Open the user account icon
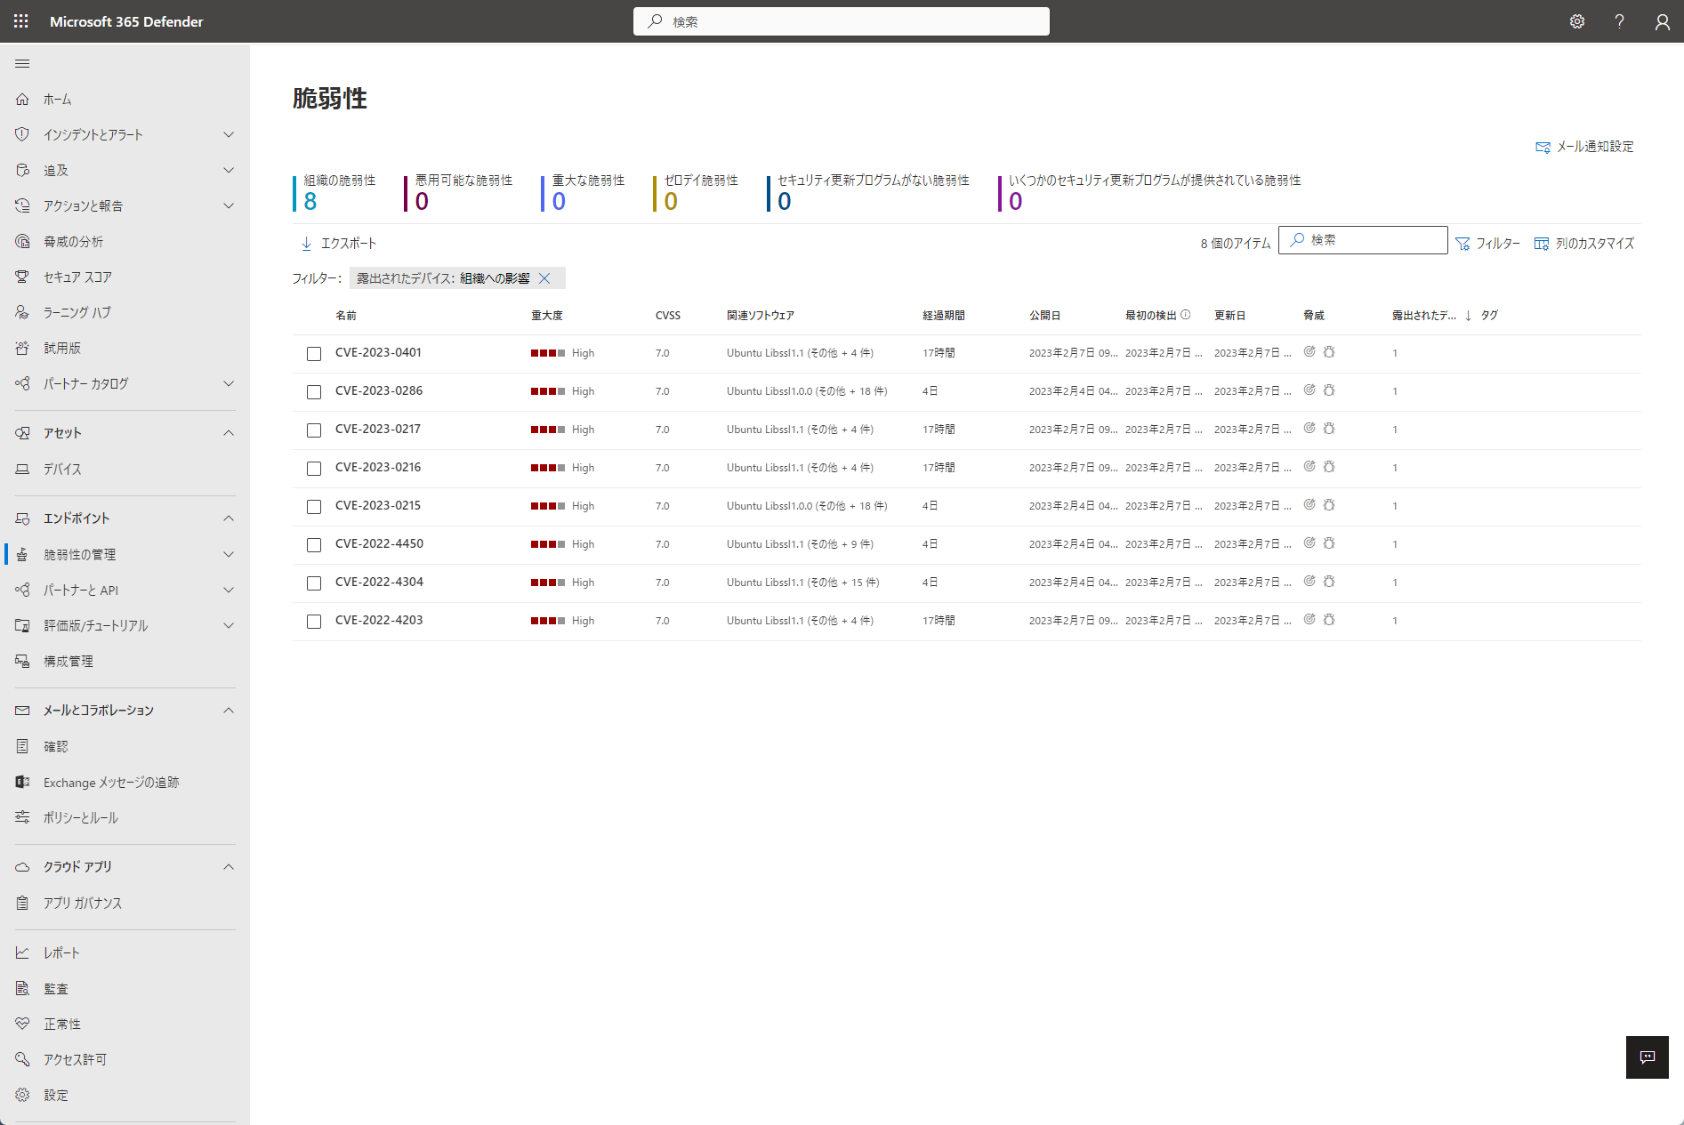Screen dimensions: 1684x1125 click(1662, 21)
